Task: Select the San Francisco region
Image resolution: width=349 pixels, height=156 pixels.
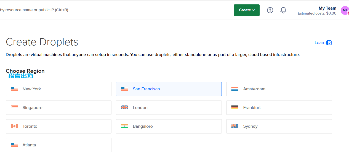Action: [169, 89]
